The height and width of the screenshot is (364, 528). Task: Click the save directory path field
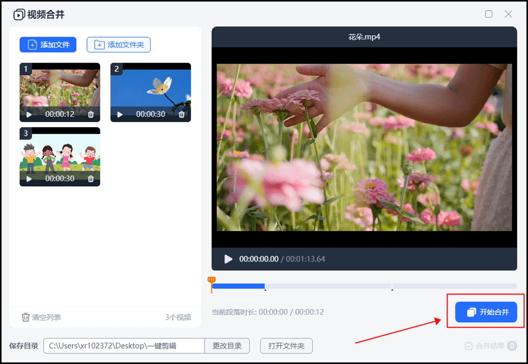coord(124,346)
